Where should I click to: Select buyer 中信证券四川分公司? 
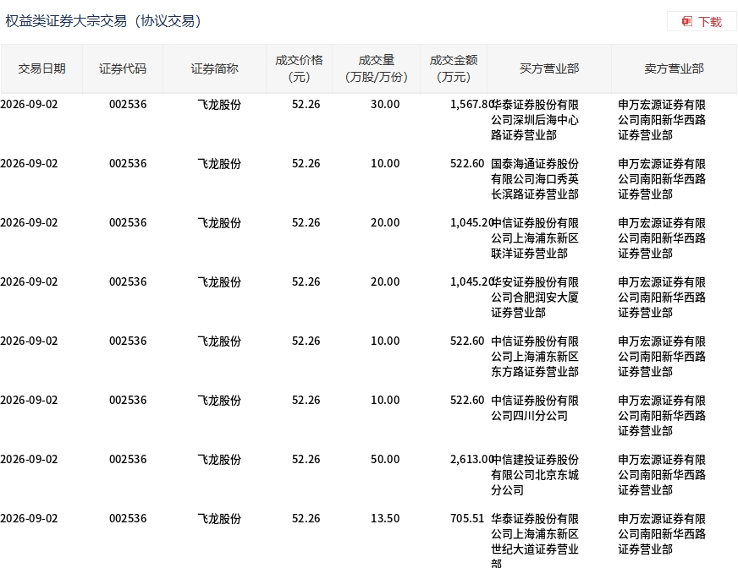click(x=535, y=408)
